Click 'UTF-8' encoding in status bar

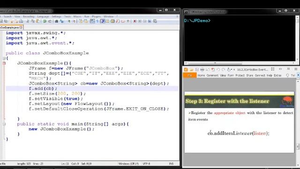click(146, 164)
